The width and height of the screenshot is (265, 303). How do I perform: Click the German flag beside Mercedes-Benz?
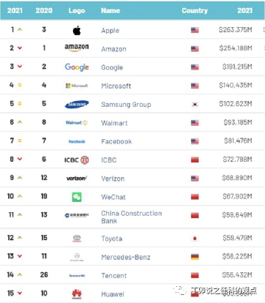195,257
